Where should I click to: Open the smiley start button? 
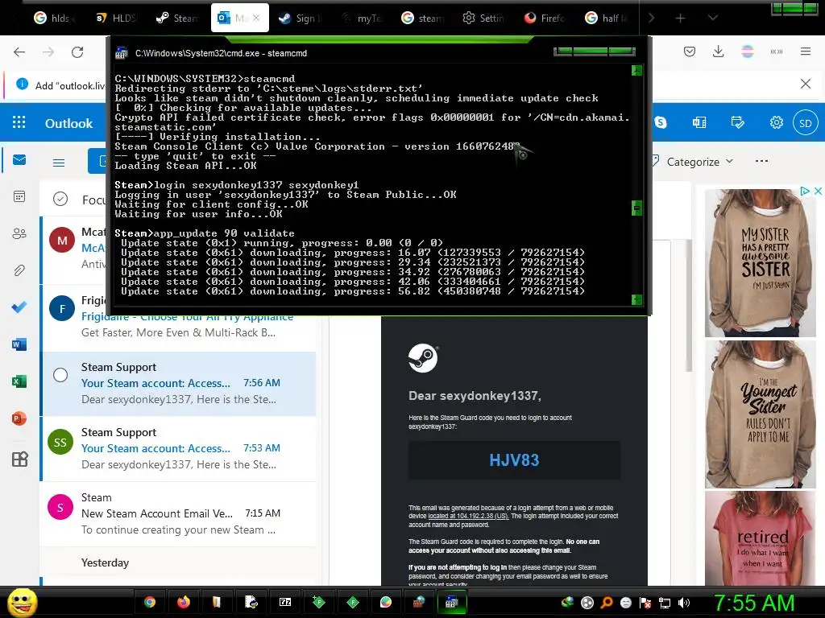click(22, 602)
